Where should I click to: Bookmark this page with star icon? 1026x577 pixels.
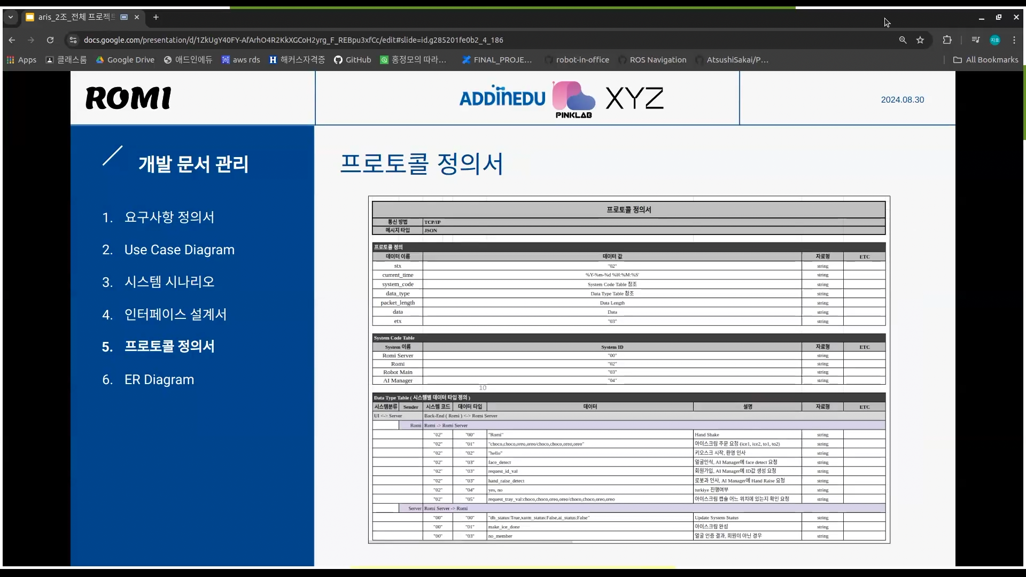(x=920, y=40)
